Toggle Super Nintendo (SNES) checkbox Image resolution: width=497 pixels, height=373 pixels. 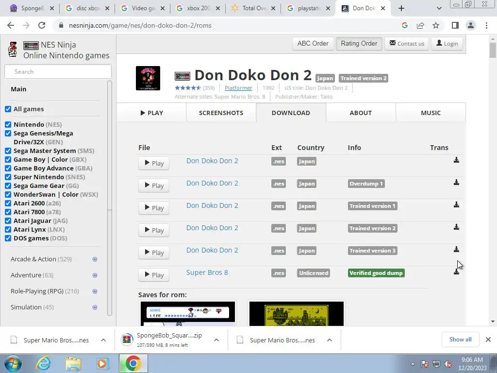click(8, 177)
